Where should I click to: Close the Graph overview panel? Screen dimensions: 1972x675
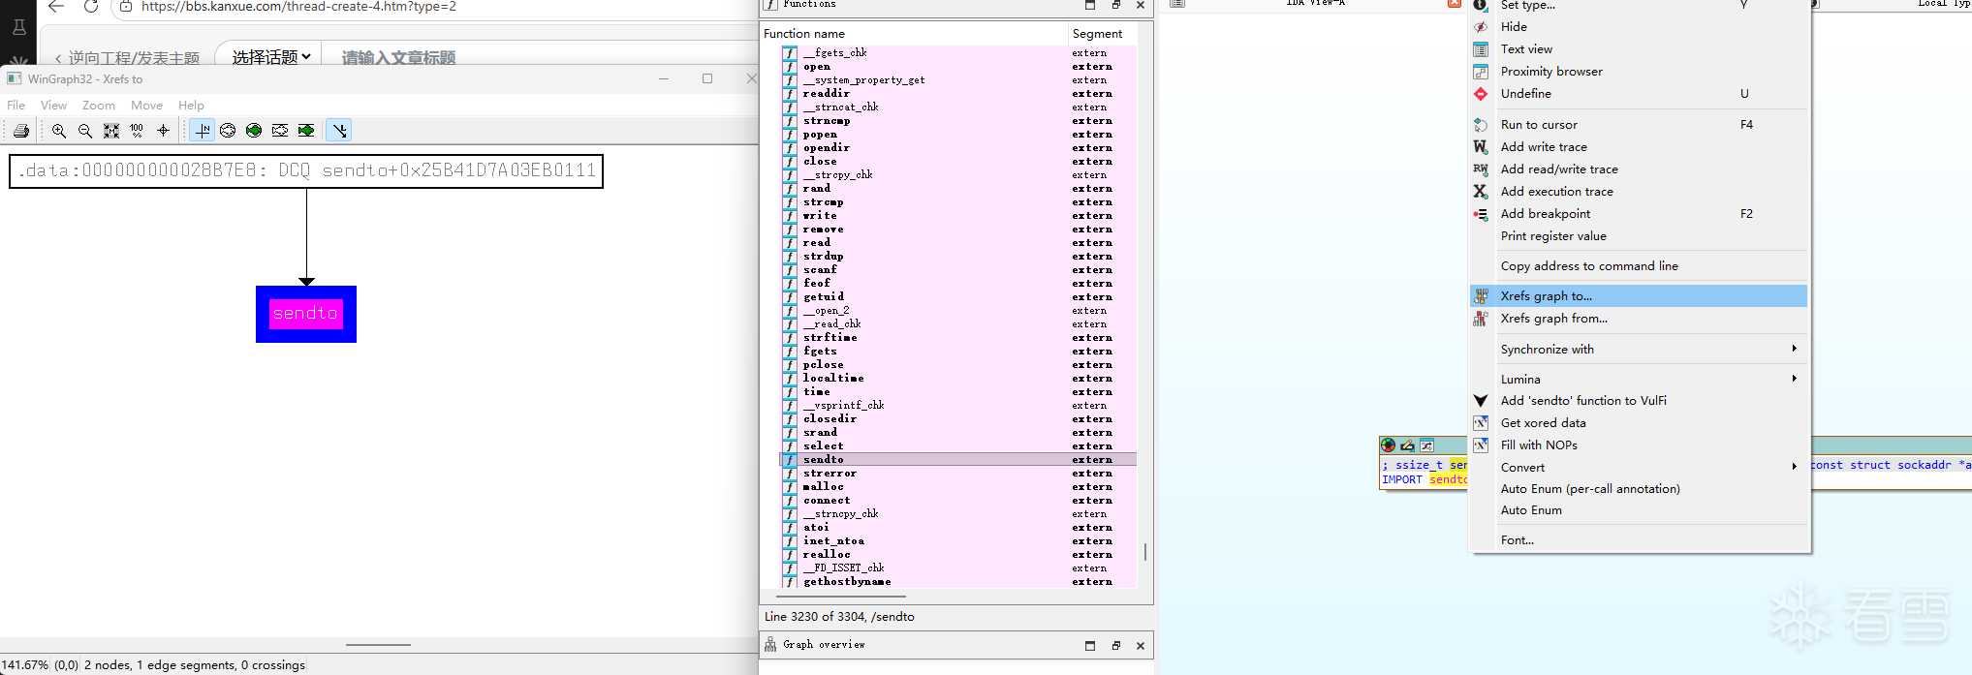[1141, 646]
